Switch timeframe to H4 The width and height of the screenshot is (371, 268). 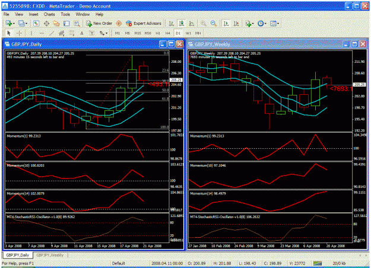pos(168,33)
